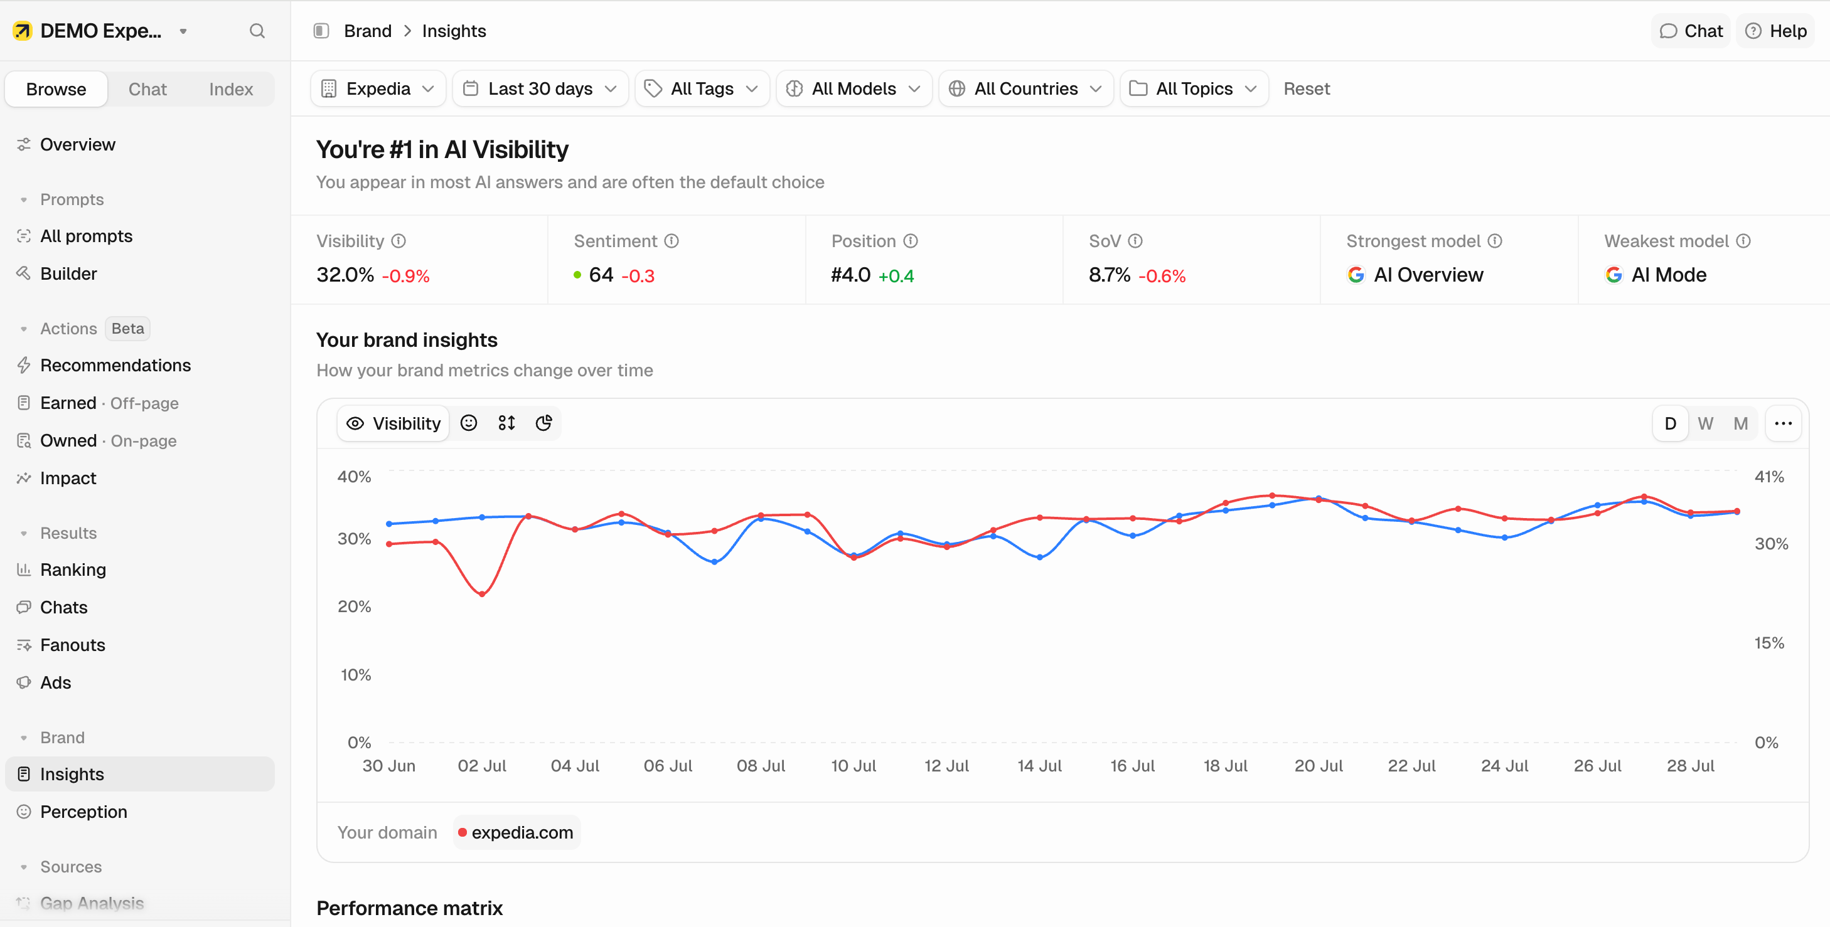Open Chats under Results
This screenshot has height=927, width=1830.
point(140,607)
